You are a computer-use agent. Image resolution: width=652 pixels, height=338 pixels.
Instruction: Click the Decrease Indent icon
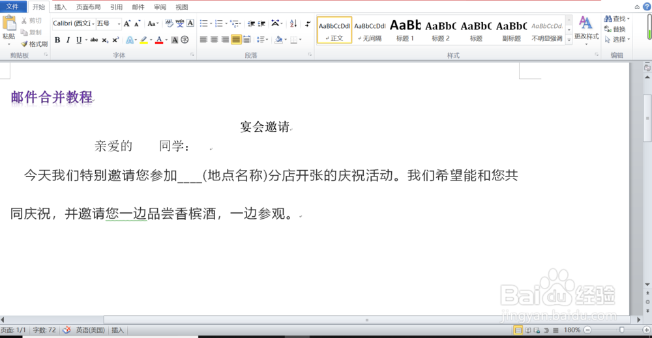tap(251, 23)
